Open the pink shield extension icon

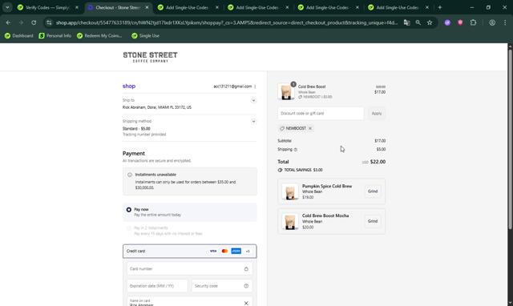460,22
